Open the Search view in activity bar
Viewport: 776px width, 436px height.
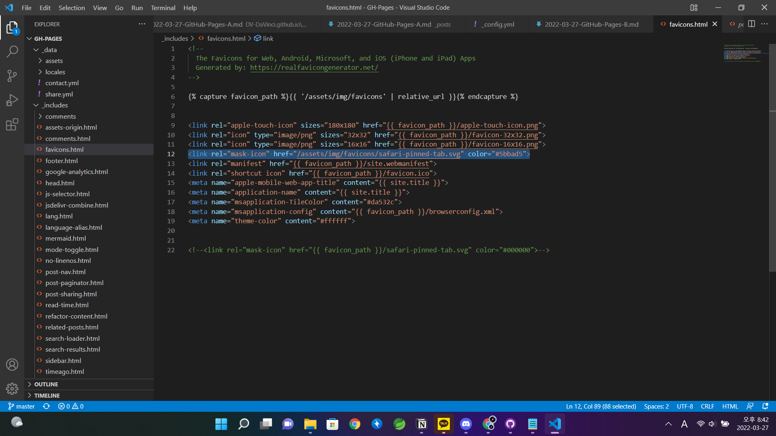click(12, 51)
